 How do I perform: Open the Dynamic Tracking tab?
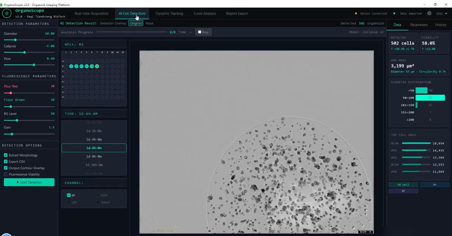[169, 13]
